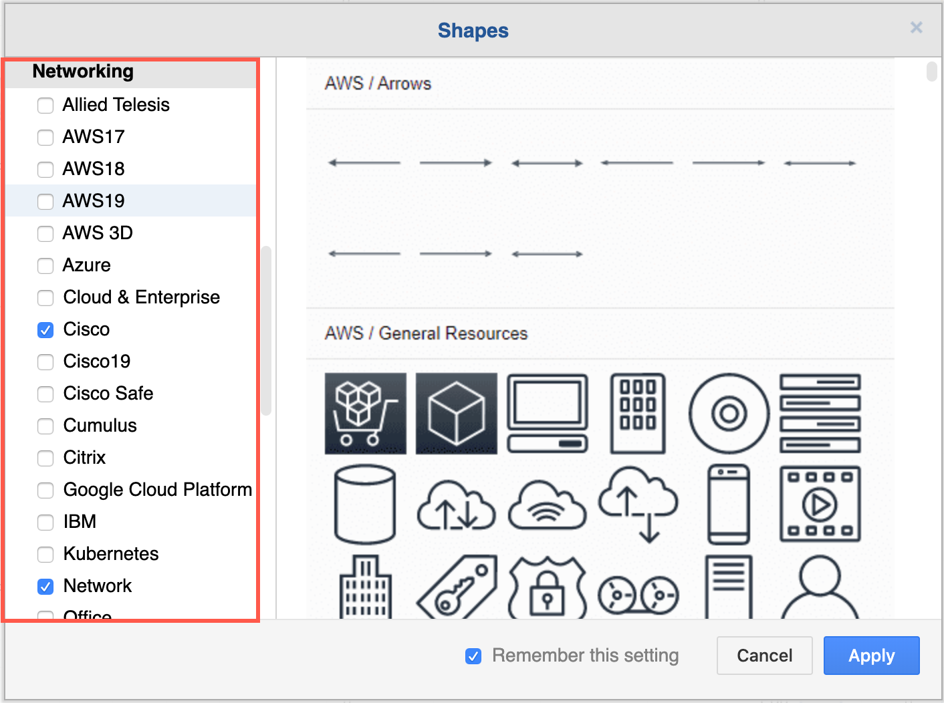Click the library list scrollbar
944x703 pixels.
tap(266, 331)
